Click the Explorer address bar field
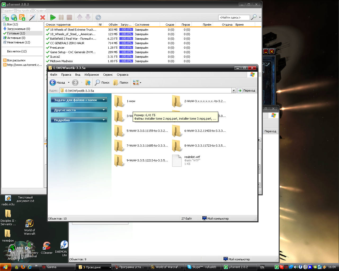This screenshot has height=271, width=339. (x=148, y=91)
